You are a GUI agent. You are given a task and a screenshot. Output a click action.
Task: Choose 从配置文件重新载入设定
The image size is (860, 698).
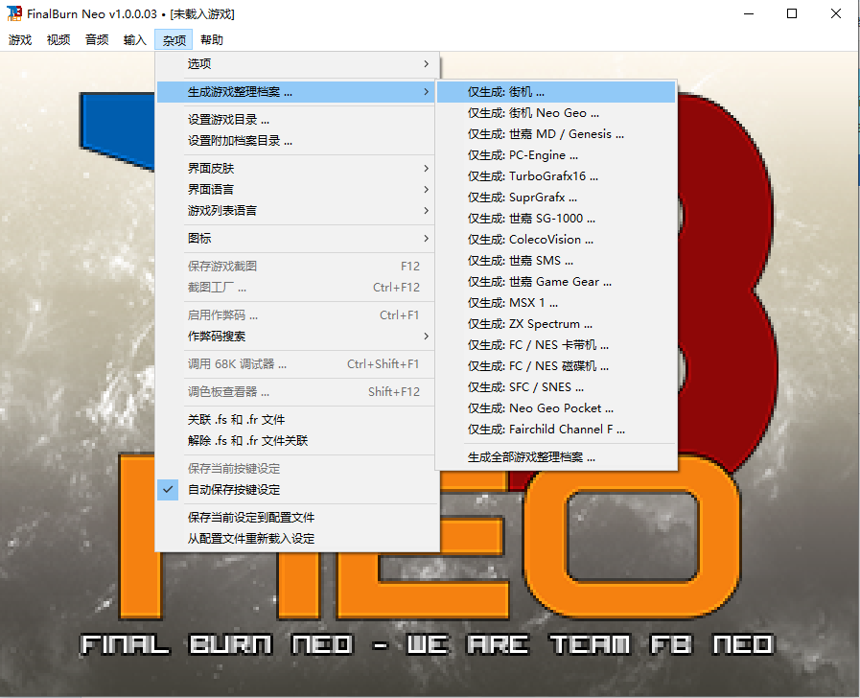click(298, 539)
